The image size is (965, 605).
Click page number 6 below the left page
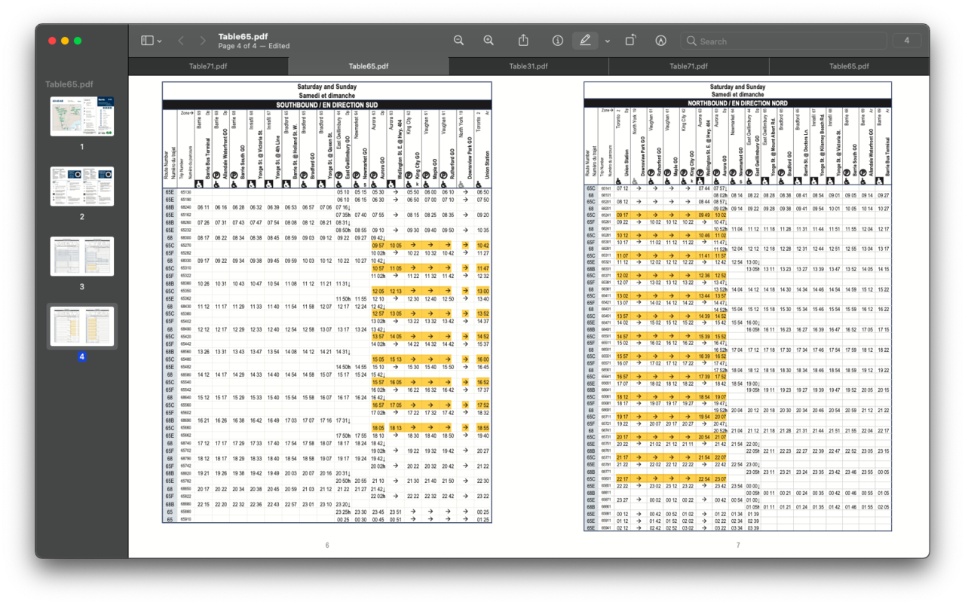click(x=327, y=545)
